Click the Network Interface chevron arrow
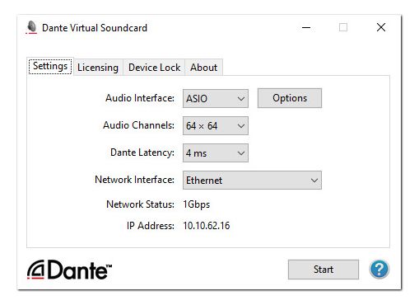 (x=314, y=181)
